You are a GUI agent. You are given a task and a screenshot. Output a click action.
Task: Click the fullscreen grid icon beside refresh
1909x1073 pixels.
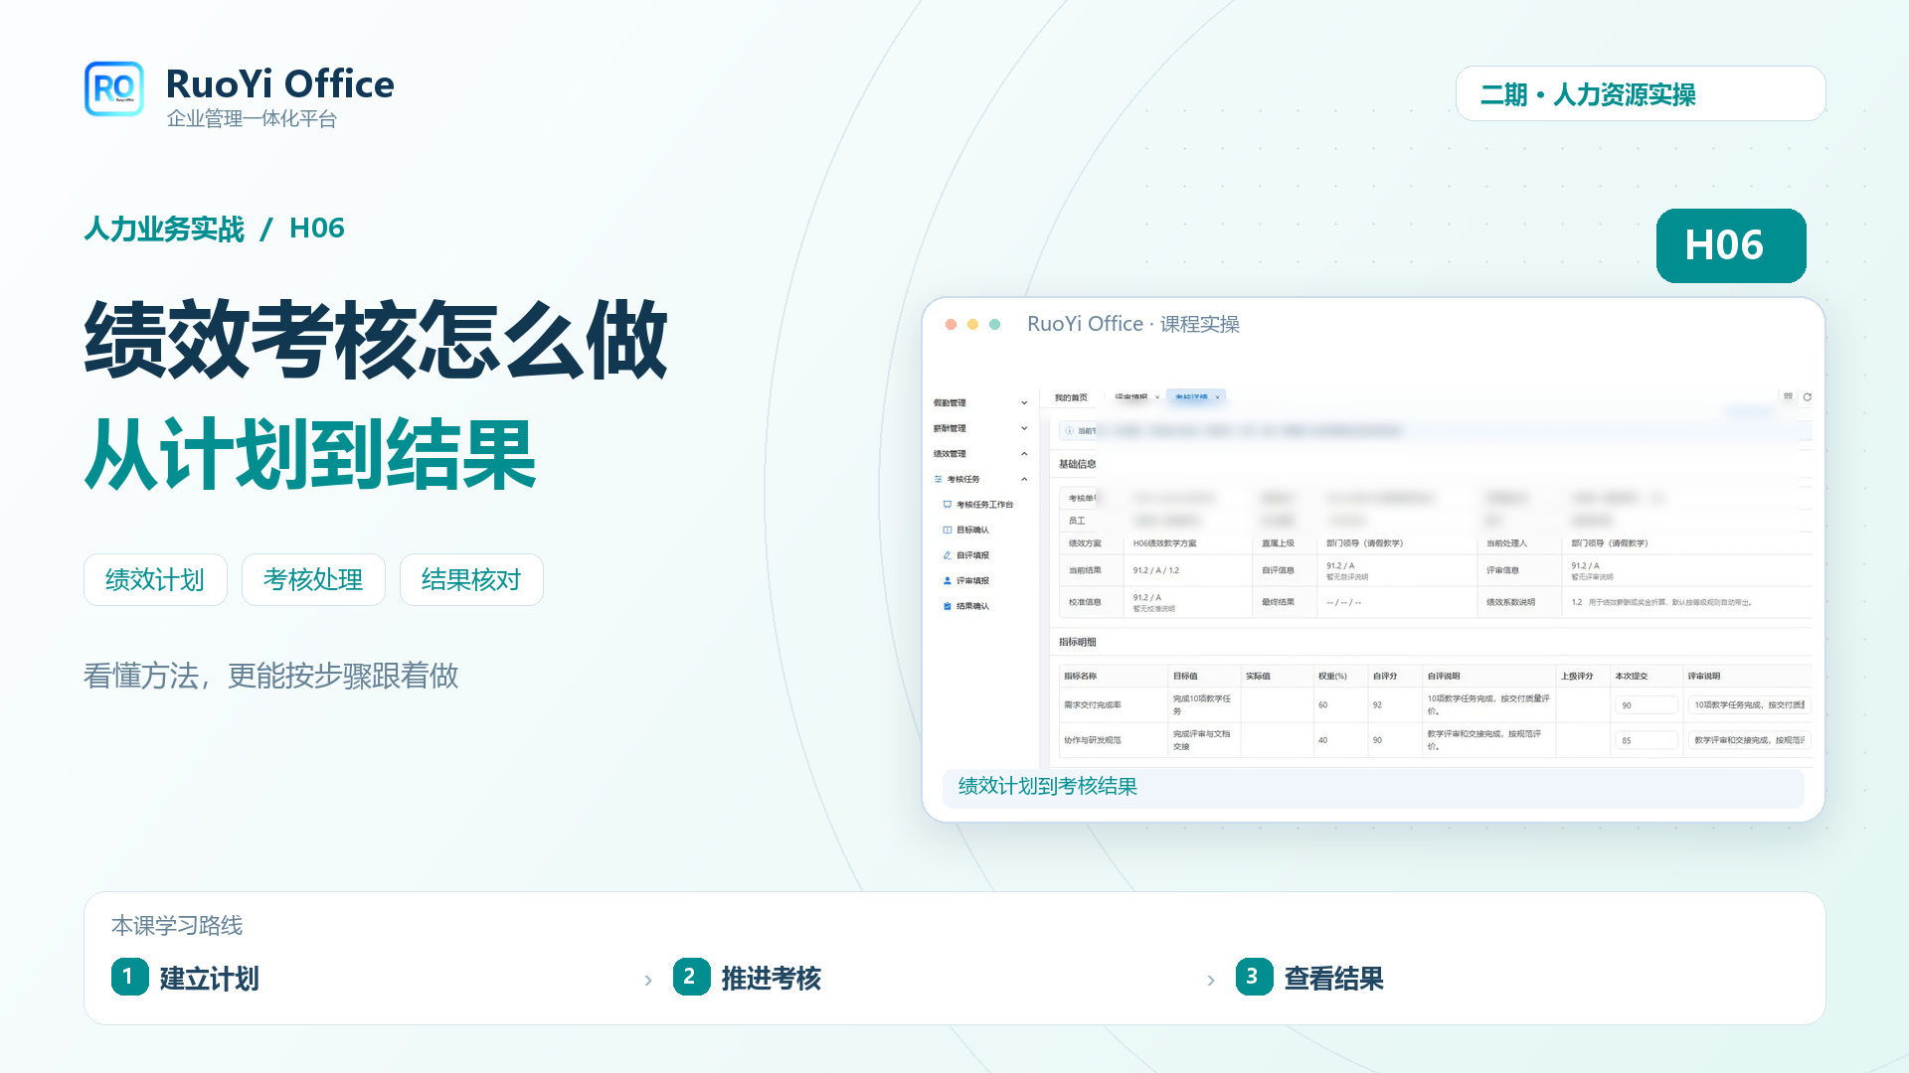pos(1788,396)
